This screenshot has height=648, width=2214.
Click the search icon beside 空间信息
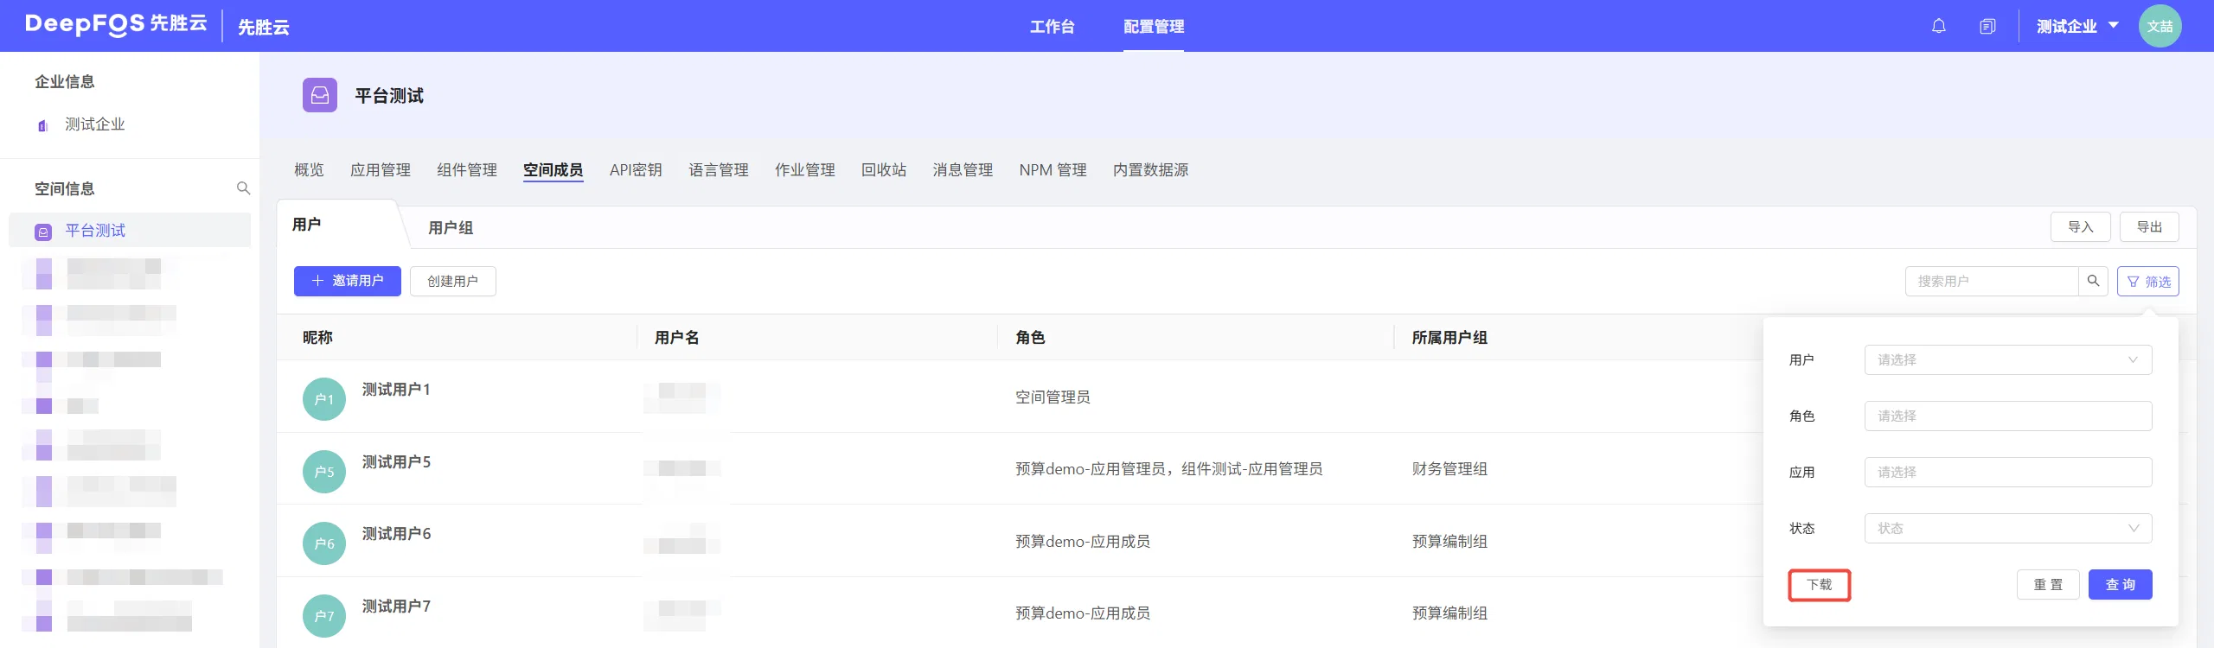pyautogui.click(x=243, y=188)
